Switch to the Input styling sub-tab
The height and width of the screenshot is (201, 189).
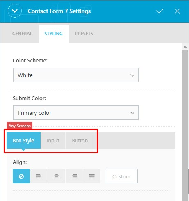point(53,140)
